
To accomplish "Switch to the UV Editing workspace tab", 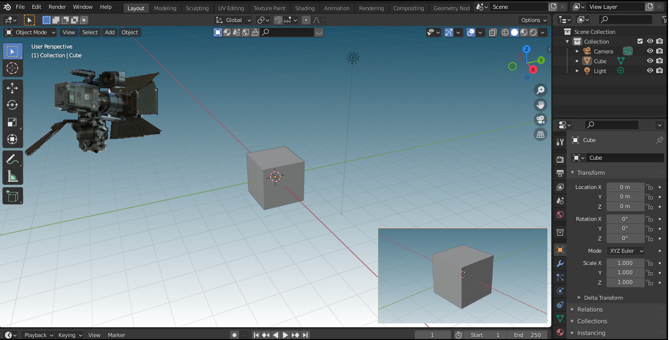I will (x=231, y=8).
